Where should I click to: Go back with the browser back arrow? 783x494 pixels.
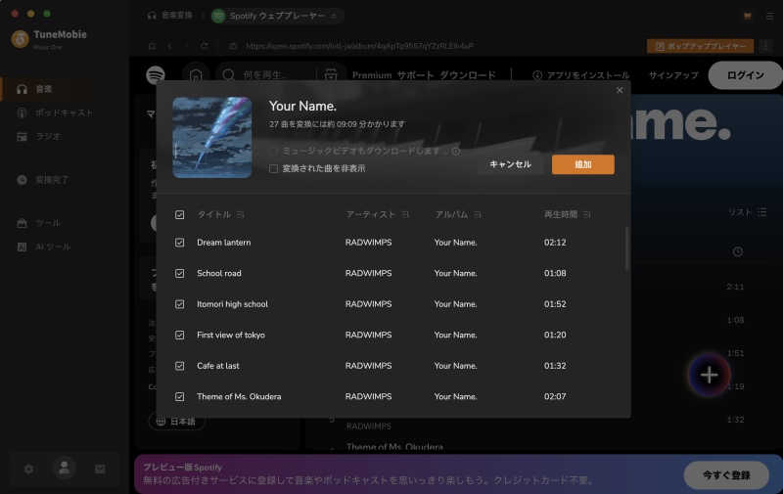[169, 46]
